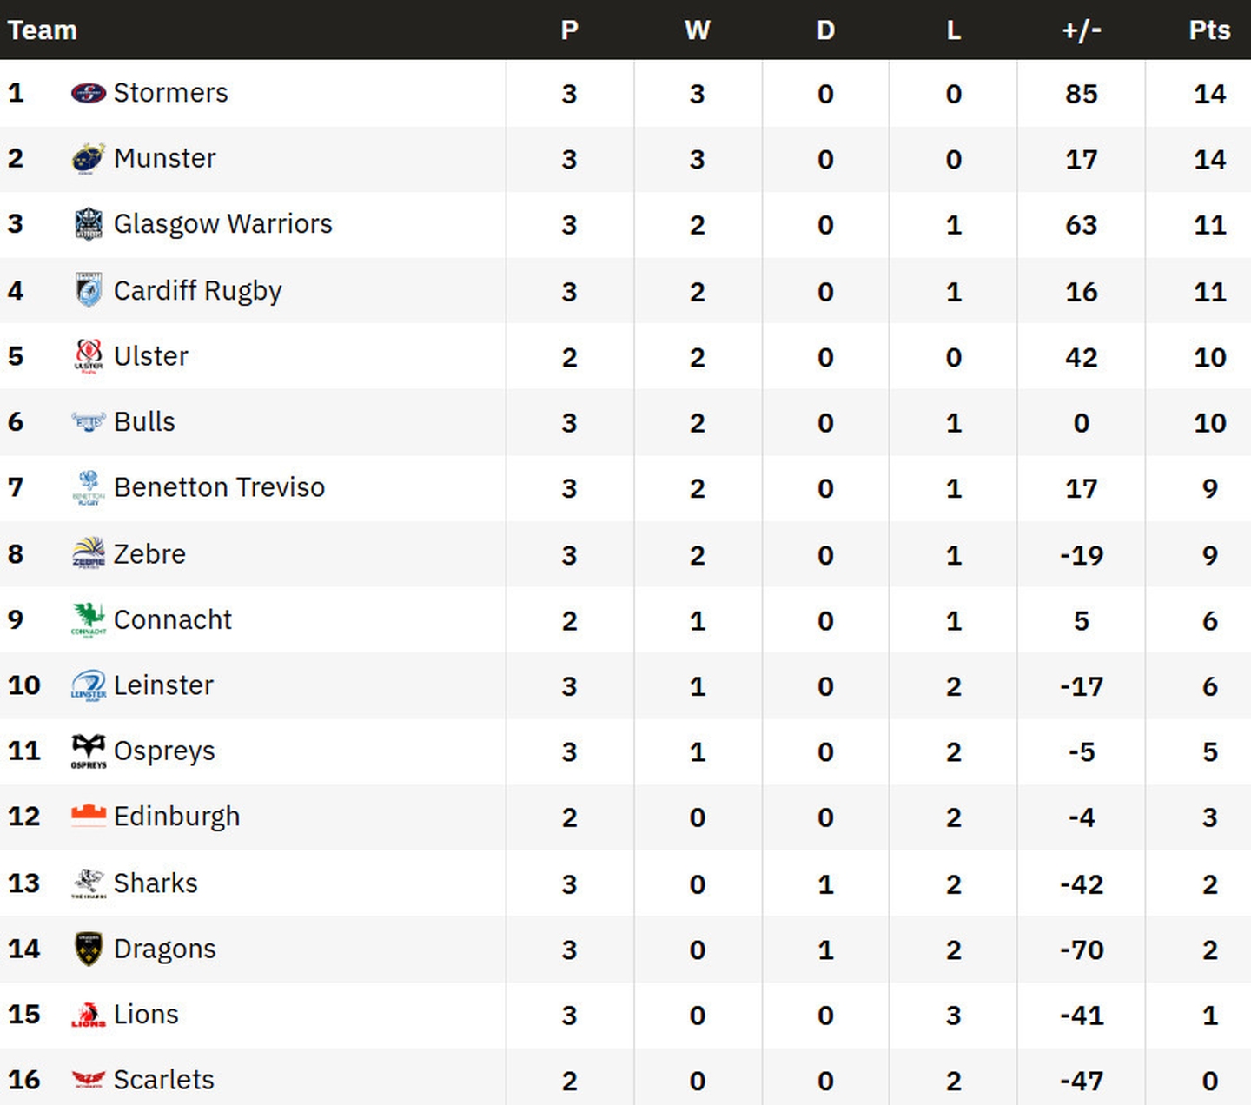The image size is (1251, 1105).
Task: Open the Benetton Treviso team link
Action: (219, 487)
